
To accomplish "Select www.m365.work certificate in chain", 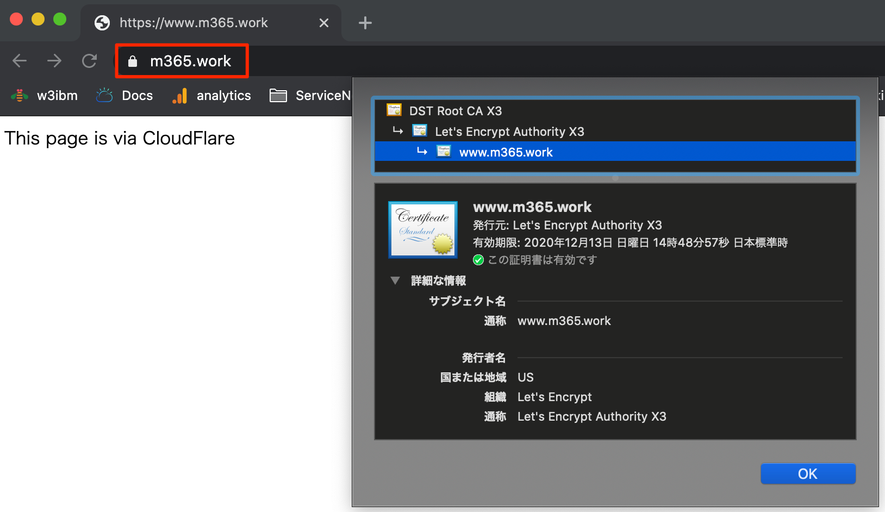I will point(615,152).
